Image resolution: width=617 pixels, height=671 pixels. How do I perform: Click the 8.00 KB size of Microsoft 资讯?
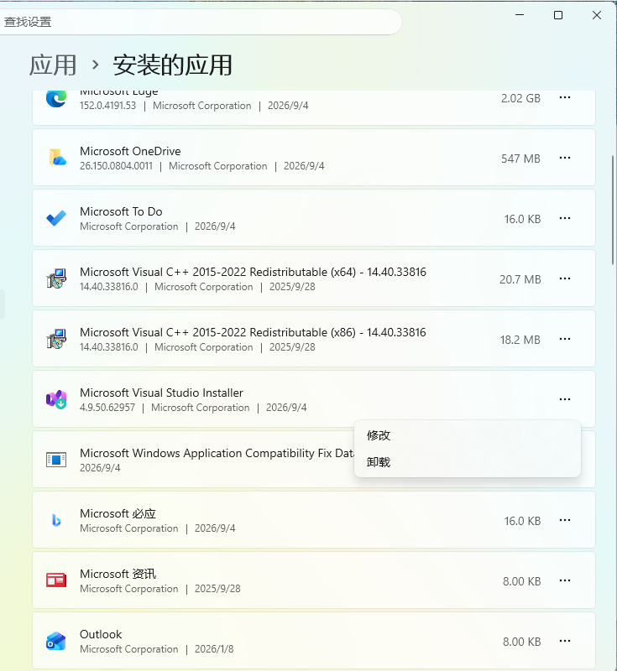tap(522, 581)
